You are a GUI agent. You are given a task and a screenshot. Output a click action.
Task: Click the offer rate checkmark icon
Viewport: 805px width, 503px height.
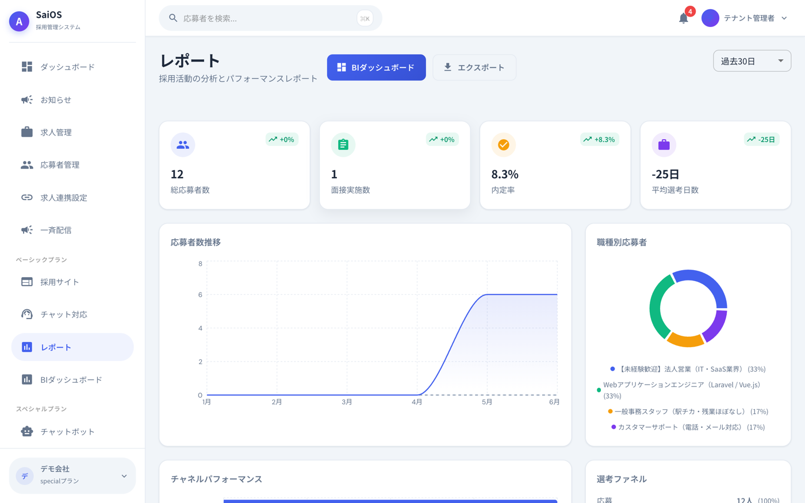coord(504,145)
